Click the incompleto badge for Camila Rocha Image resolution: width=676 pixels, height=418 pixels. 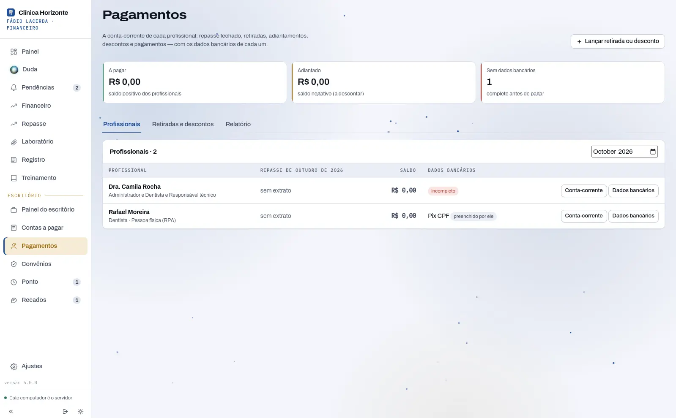[443, 191]
